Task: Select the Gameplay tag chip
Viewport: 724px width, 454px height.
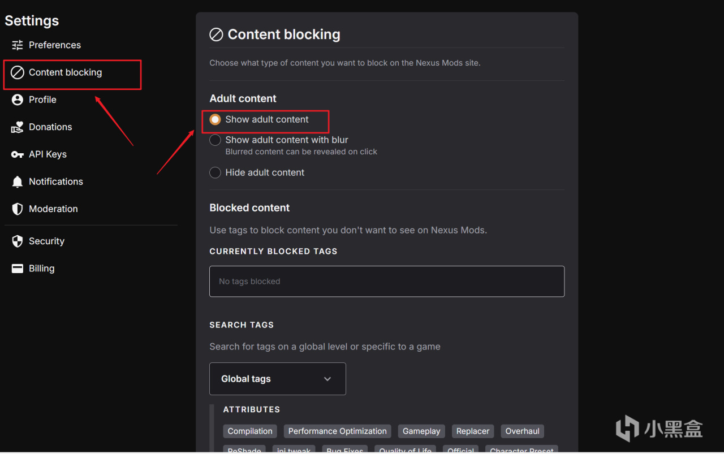Action: pyautogui.click(x=421, y=431)
